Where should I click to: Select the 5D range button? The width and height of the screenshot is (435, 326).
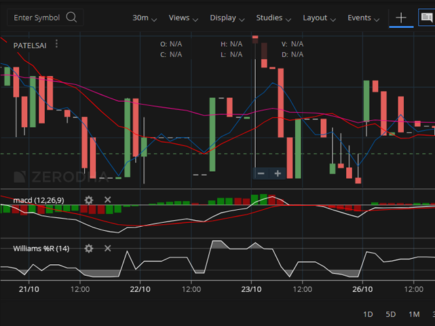(391, 314)
